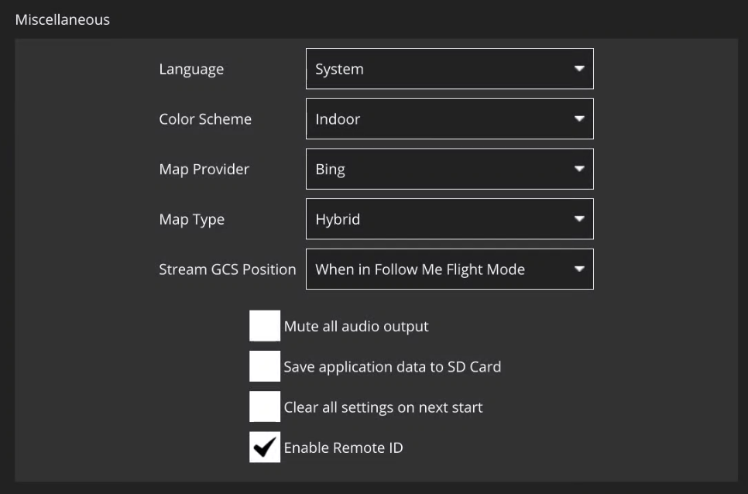Click the arrow icon in Language field
Viewport: 748px width, 494px height.
pos(578,69)
